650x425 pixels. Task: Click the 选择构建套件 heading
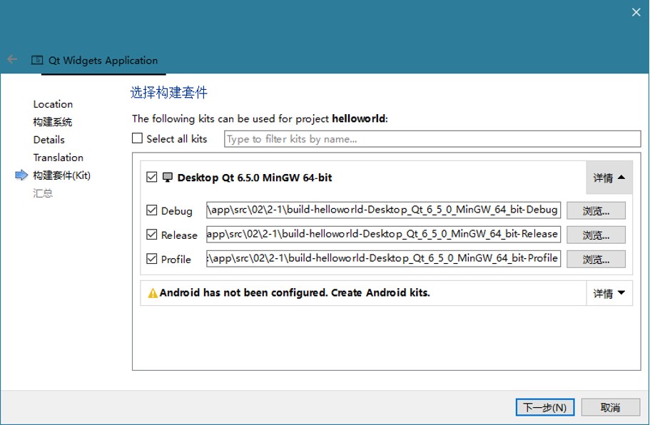point(168,93)
